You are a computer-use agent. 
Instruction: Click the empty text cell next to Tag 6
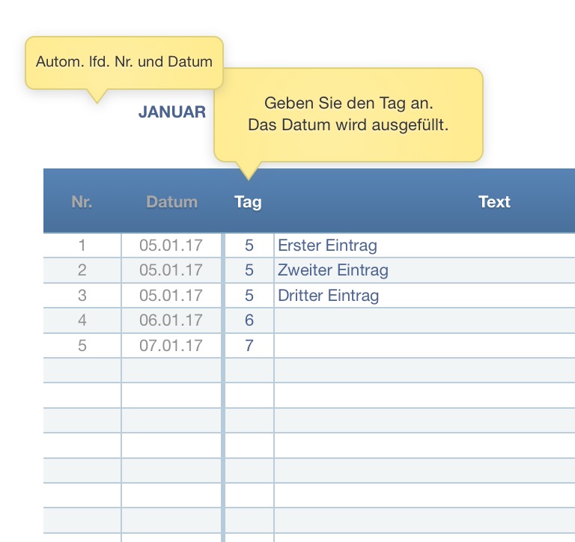pos(424,320)
